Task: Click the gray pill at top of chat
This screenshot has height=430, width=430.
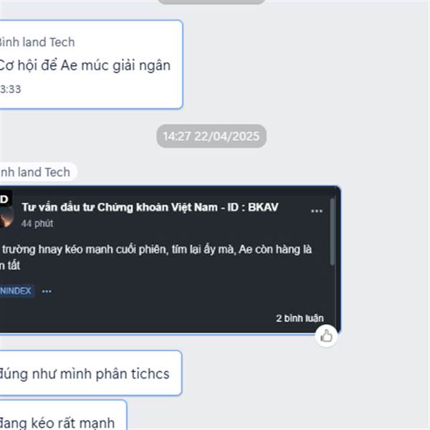Action: tap(211, 1)
